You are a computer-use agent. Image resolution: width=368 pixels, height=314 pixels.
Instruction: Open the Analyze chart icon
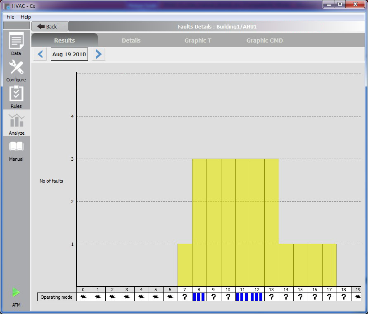pyautogui.click(x=16, y=123)
